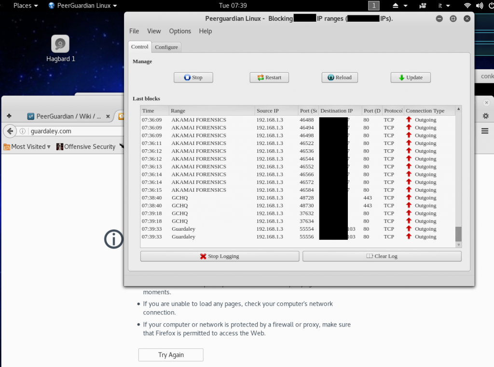494x367 pixels.
Task: Open the Offensive Security bookmark
Action: point(86,146)
